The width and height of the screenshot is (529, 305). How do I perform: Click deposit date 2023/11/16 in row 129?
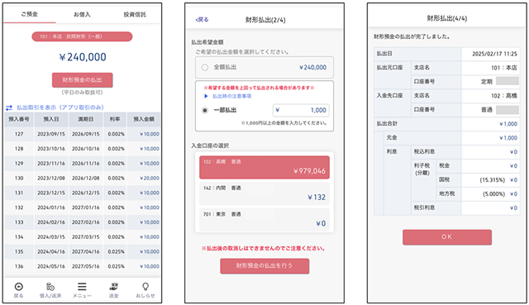click(x=51, y=164)
